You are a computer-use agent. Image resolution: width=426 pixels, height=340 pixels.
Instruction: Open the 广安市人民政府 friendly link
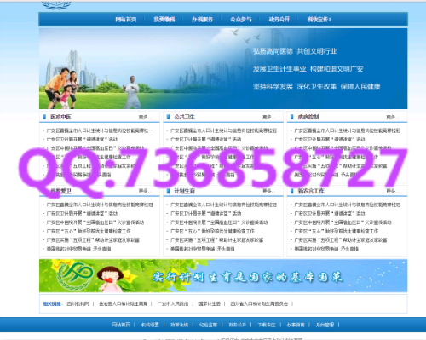pos(173,304)
